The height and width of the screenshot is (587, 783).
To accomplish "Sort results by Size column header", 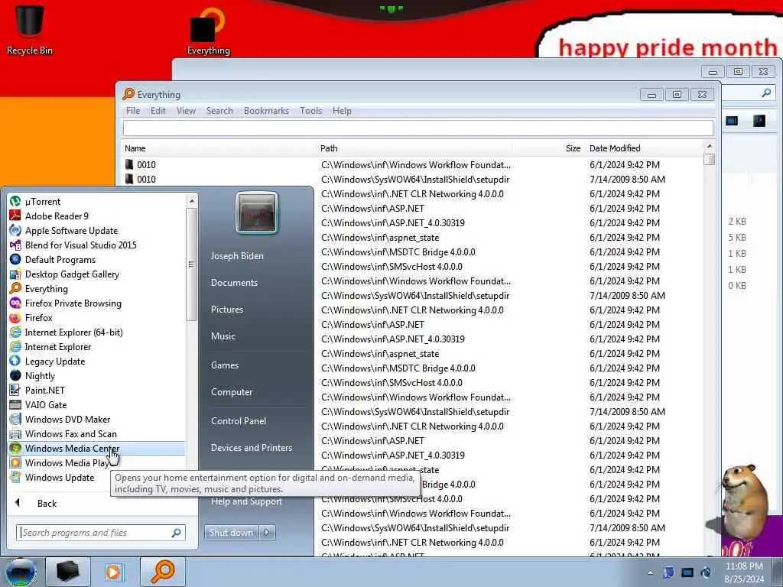I will point(549,148).
